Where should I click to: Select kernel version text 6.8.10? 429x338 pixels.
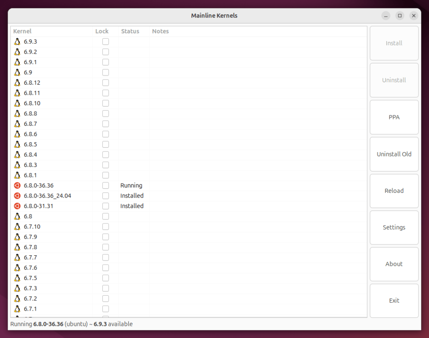[x=32, y=103]
